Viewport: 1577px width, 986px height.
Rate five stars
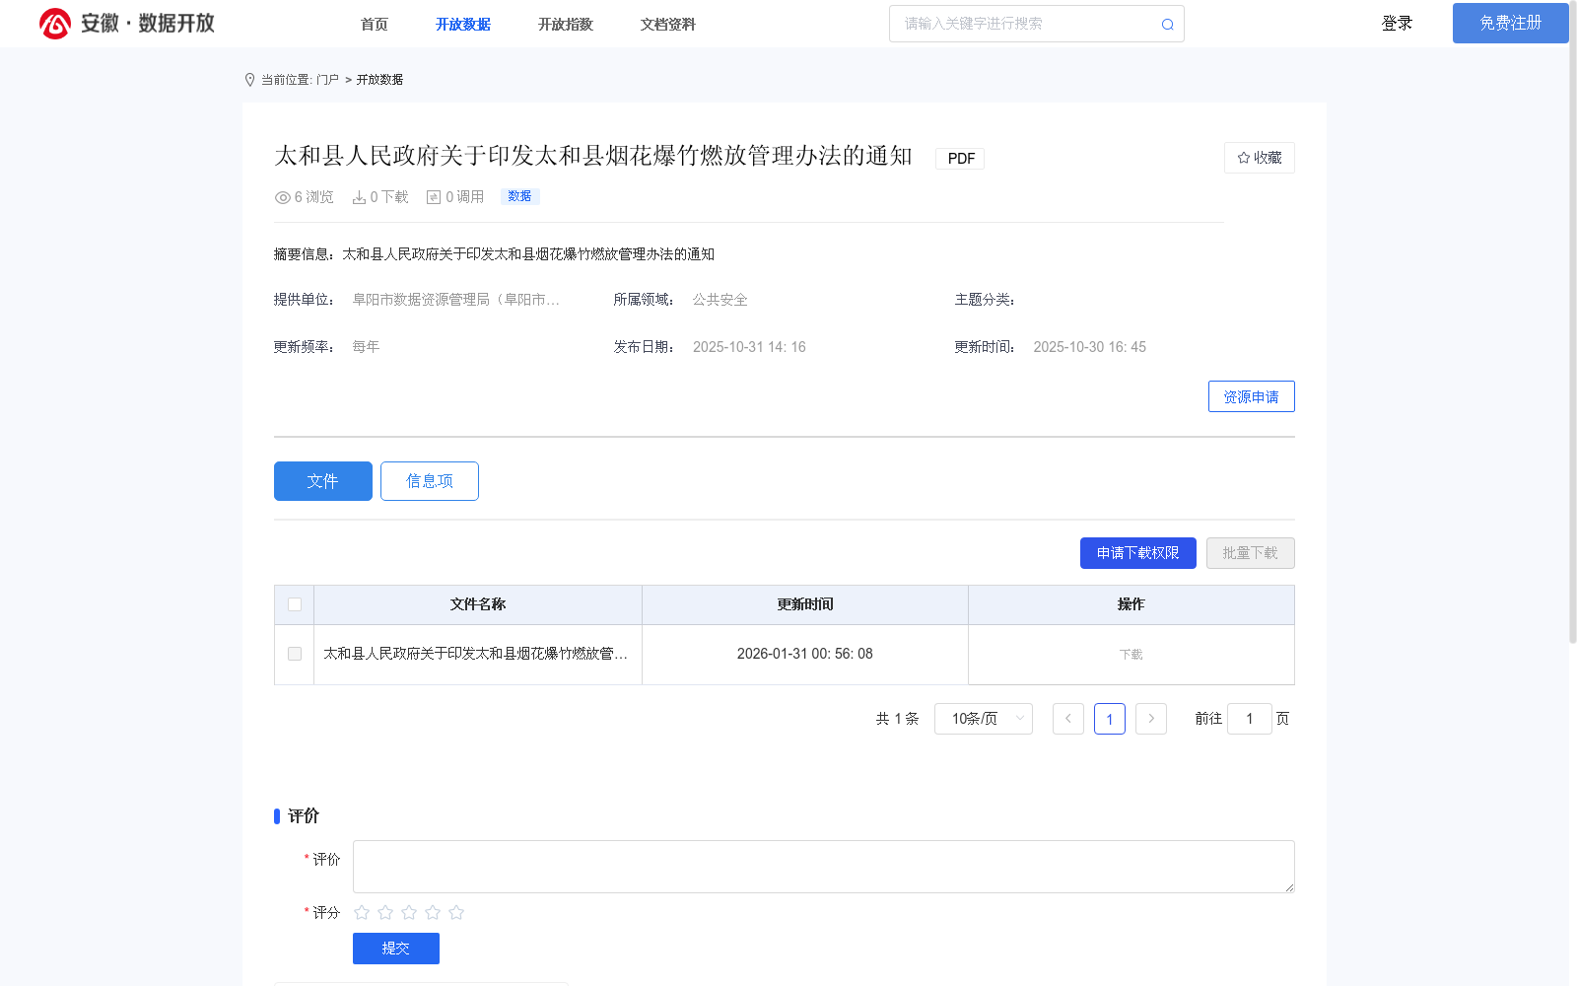pyautogui.click(x=456, y=912)
